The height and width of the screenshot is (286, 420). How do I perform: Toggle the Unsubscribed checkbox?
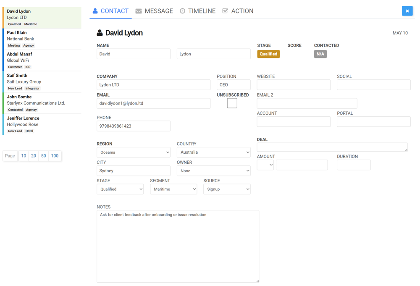click(232, 103)
